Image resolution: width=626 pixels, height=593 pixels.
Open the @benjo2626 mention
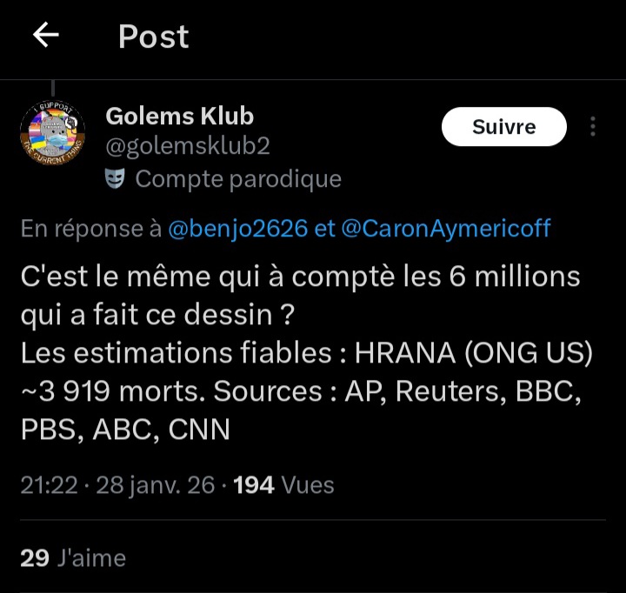[237, 229]
